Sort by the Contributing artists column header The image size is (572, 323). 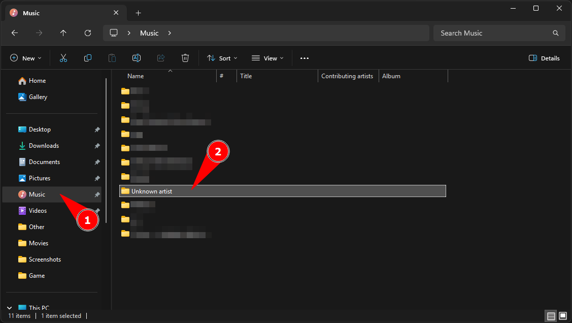tap(347, 76)
